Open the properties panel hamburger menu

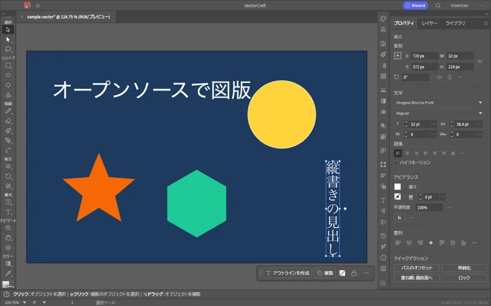486,23
